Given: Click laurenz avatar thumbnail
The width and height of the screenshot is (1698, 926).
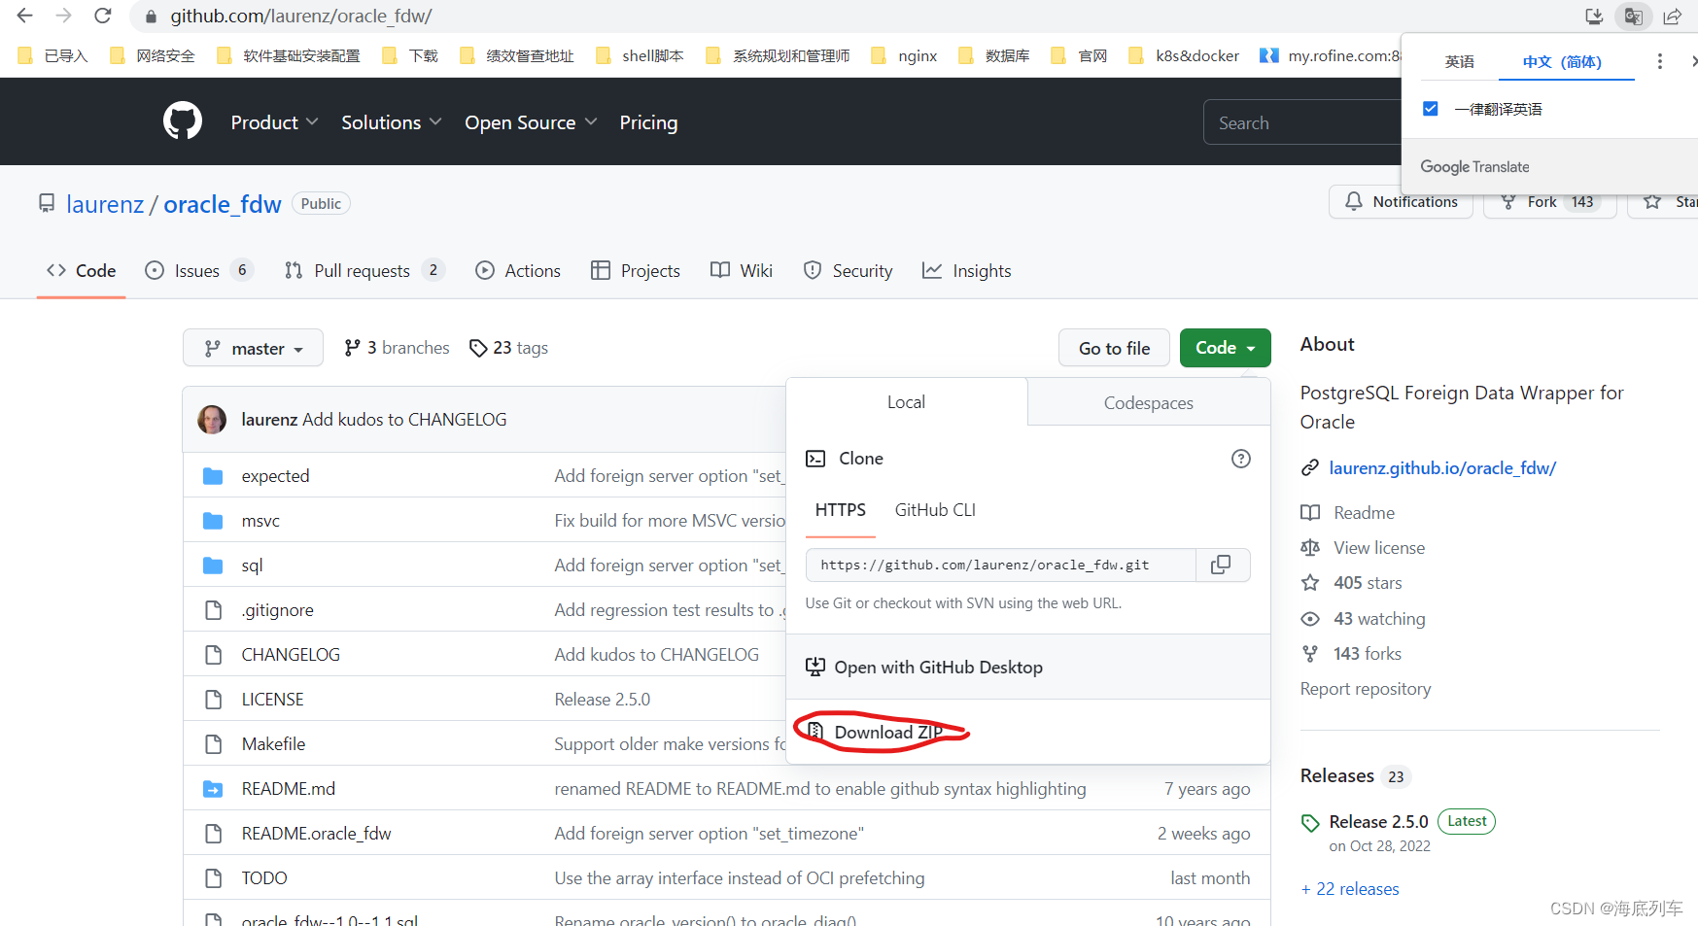Looking at the screenshot, I should pos(212,420).
